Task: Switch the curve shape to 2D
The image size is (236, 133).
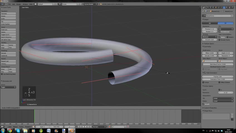Action: click(x=210, y=23)
